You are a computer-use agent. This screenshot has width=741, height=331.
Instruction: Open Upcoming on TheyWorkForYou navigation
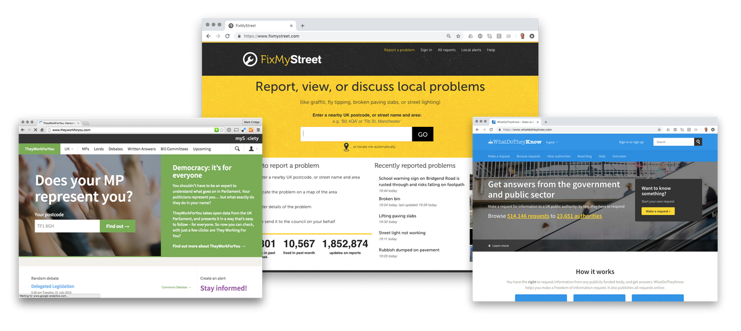[x=202, y=149]
